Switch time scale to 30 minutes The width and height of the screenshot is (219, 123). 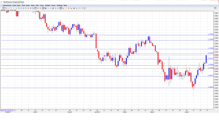(24, 8)
